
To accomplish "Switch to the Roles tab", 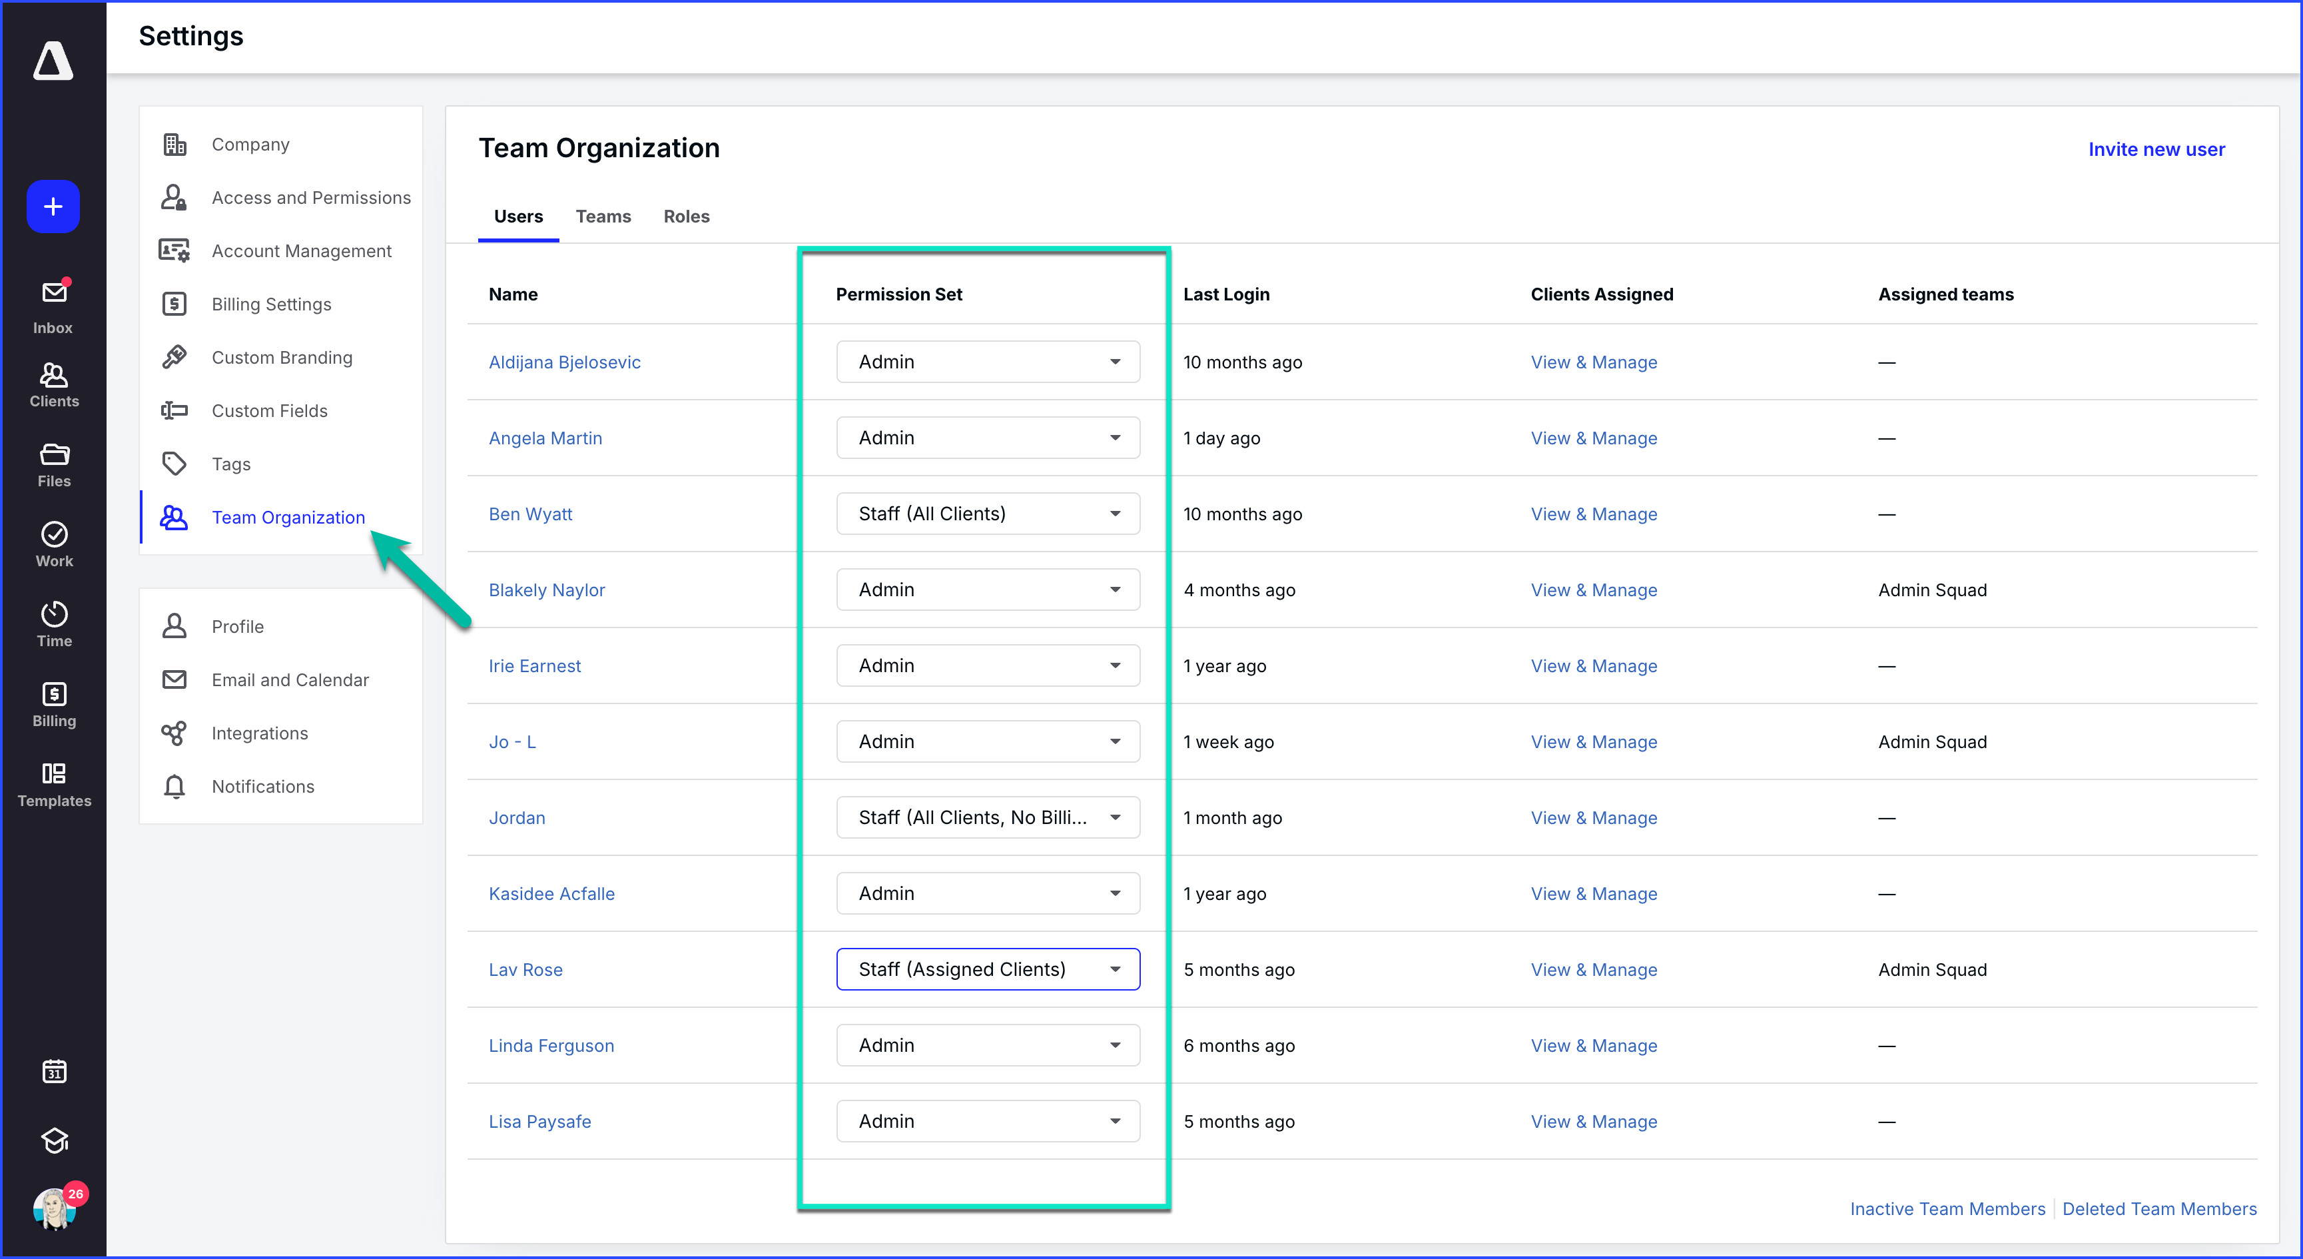I will 686,216.
